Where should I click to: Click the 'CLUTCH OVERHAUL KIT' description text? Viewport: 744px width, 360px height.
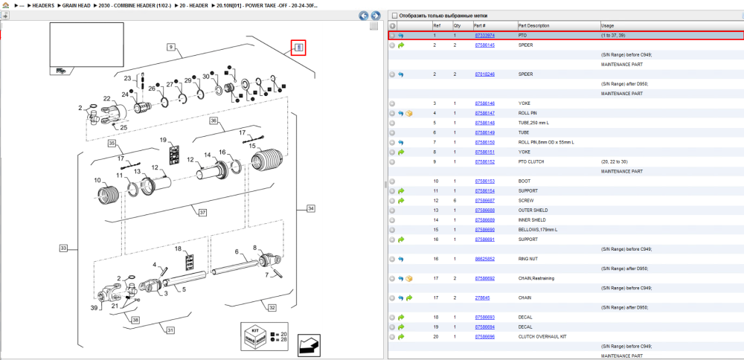point(542,337)
